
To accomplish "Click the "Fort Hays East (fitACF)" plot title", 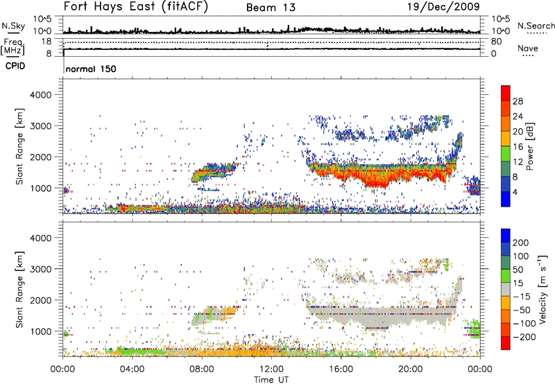I will [x=136, y=7].
